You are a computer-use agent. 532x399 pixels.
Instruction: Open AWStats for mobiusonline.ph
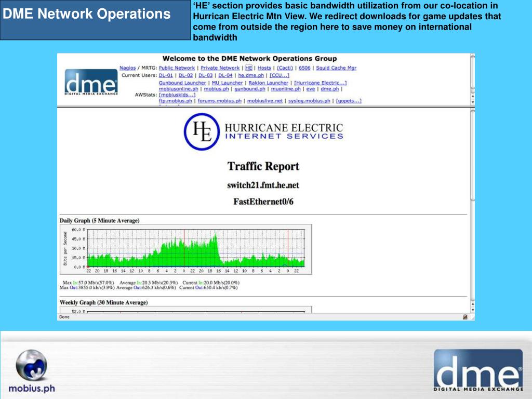click(179, 89)
